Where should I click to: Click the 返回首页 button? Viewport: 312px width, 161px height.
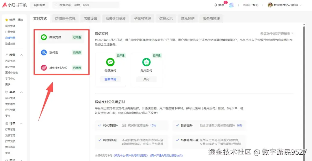click(39, 5)
